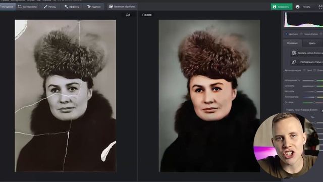Switch to the Ретушь tab

click(50, 7)
